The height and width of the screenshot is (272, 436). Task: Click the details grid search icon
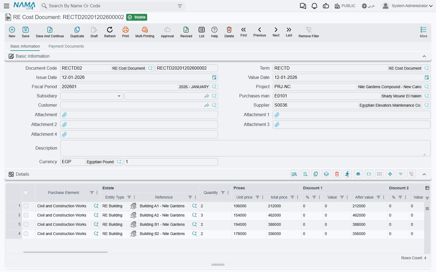tap(294, 174)
